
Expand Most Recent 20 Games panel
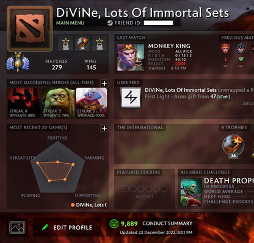tap(104, 129)
